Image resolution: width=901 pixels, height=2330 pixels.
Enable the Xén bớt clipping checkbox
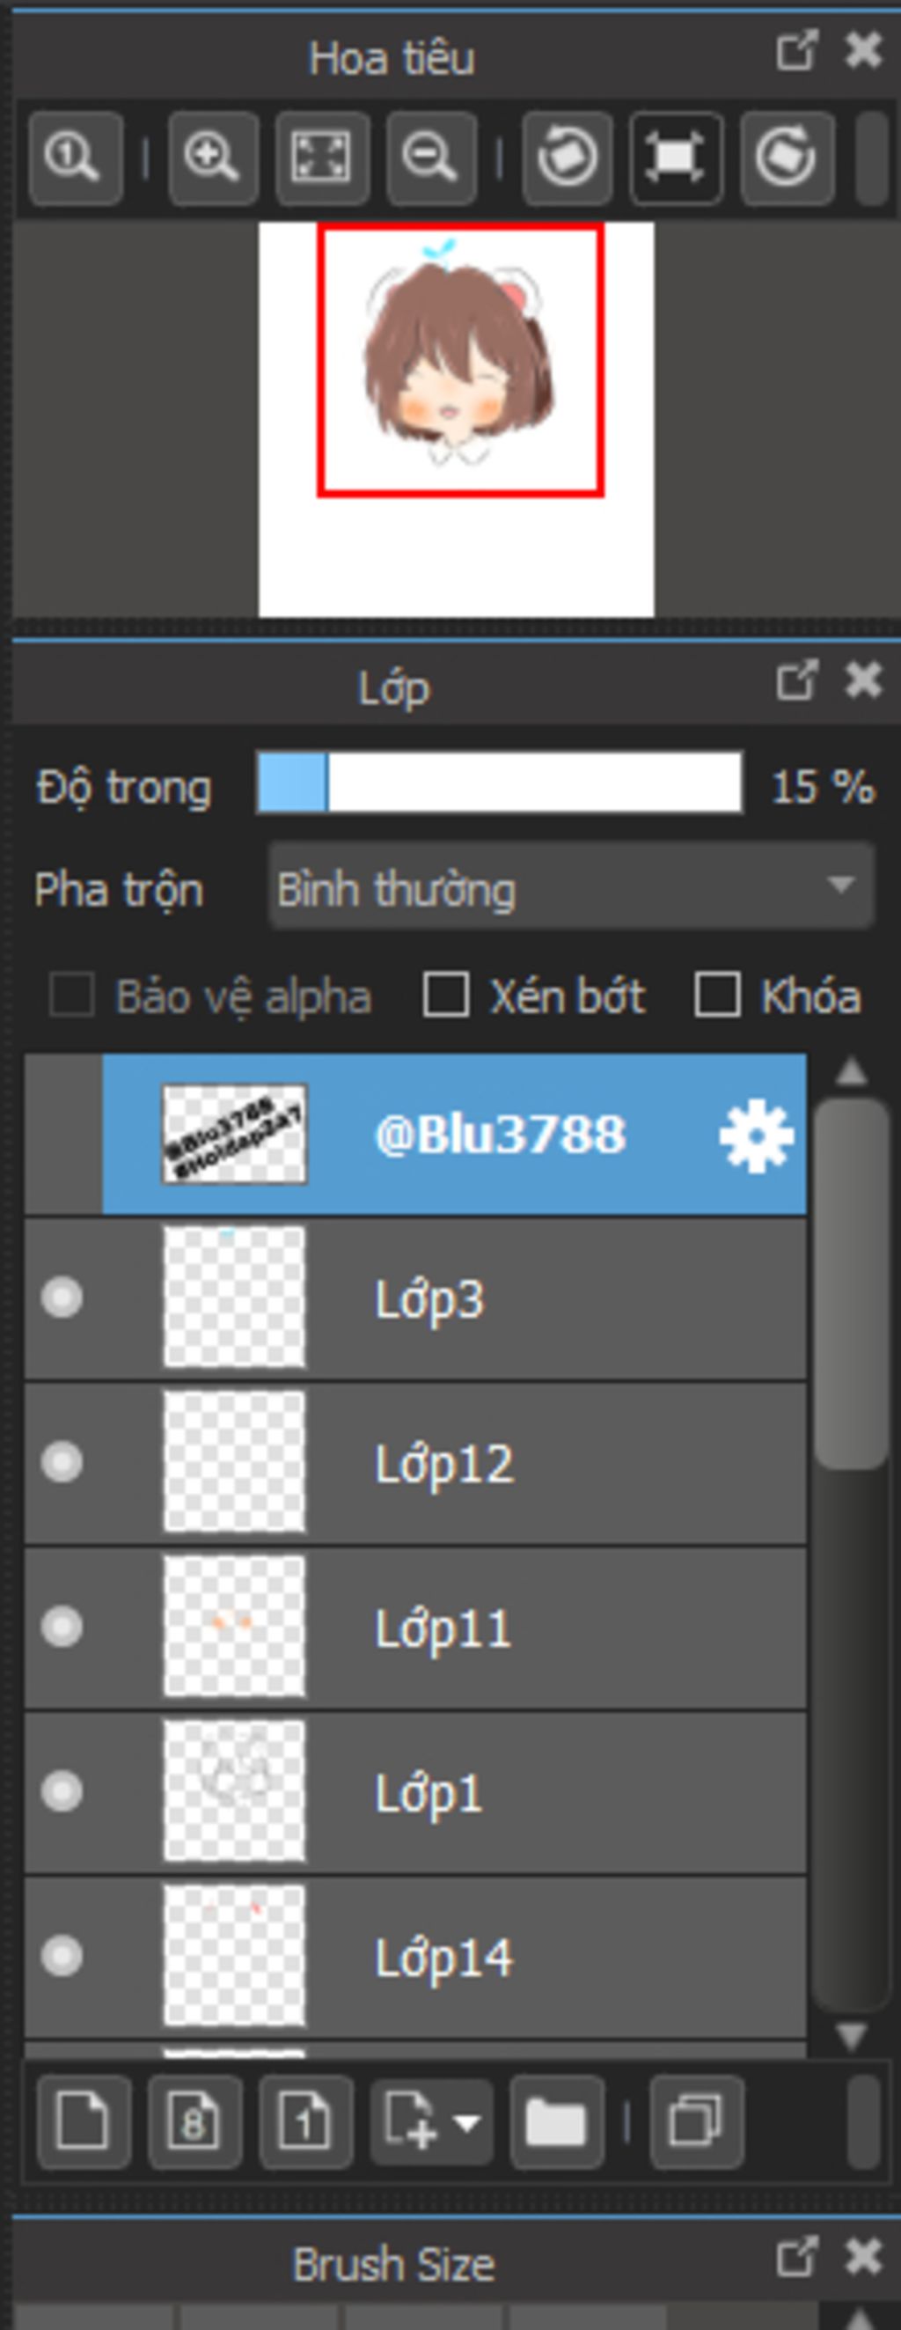[x=445, y=996]
